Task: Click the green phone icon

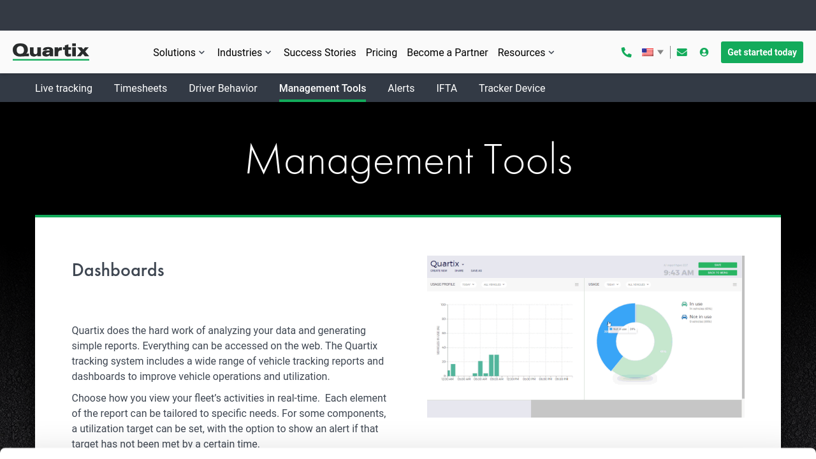Action: coord(626,52)
